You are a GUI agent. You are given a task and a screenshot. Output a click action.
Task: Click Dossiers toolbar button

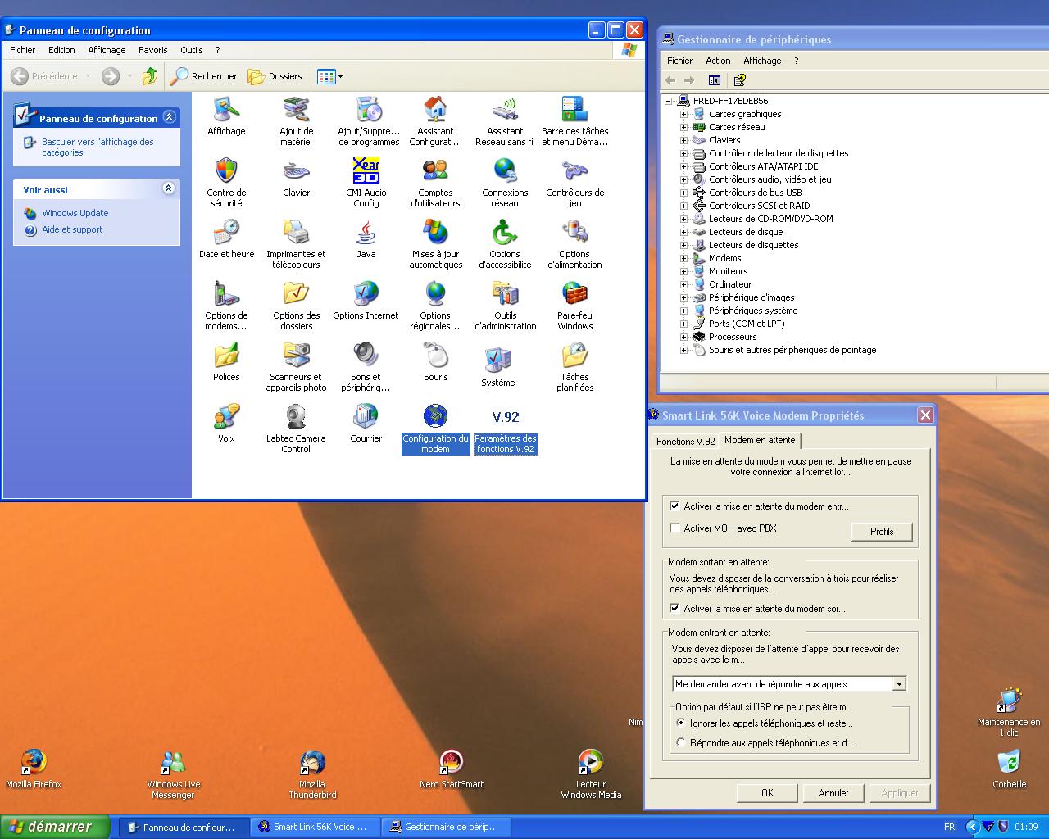[x=275, y=76]
